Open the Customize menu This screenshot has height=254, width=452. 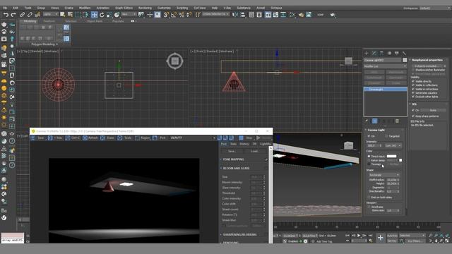[164, 8]
